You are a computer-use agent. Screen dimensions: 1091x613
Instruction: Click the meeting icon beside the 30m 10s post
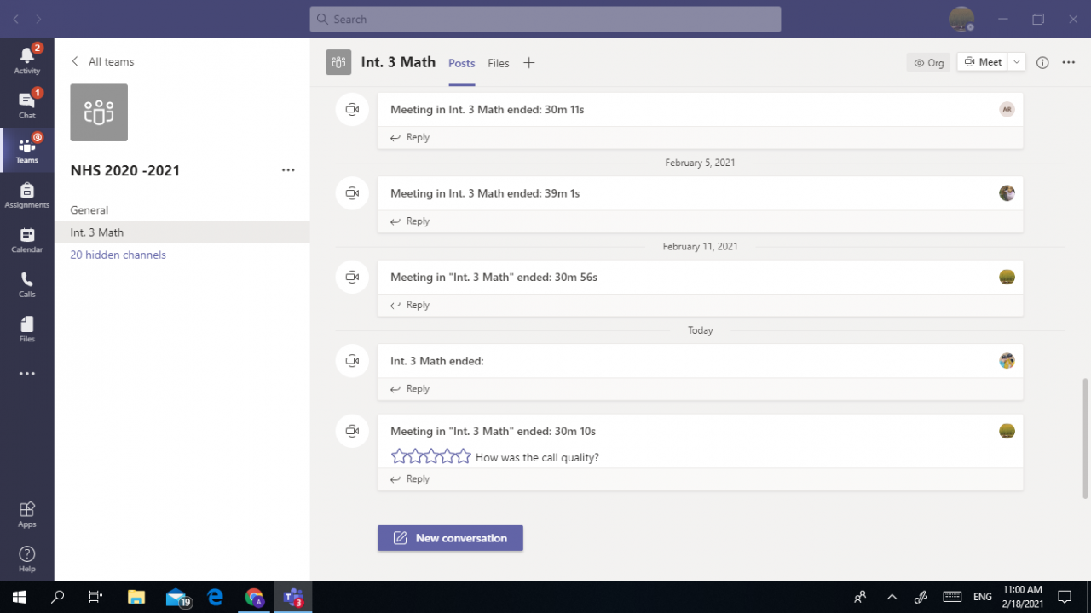[x=352, y=431]
